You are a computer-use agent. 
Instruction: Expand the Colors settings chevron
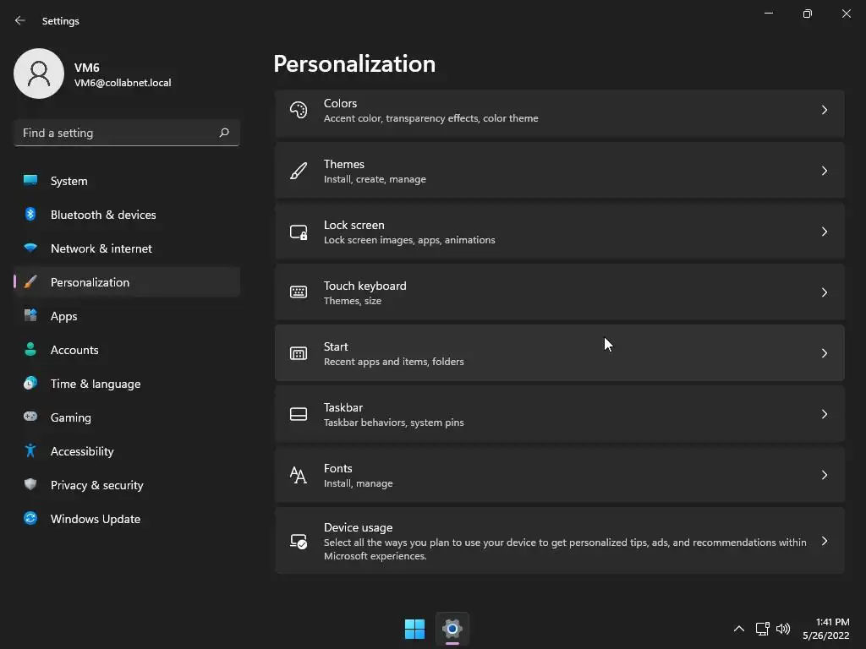pyautogui.click(x=825, y=110)
